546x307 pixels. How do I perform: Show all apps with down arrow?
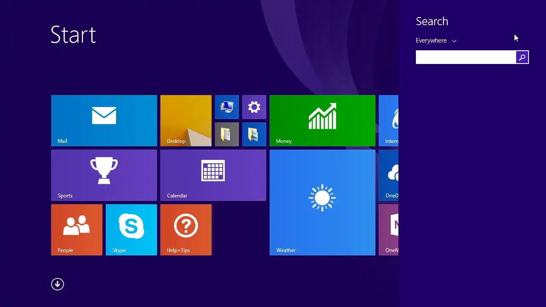pos(58,284)
